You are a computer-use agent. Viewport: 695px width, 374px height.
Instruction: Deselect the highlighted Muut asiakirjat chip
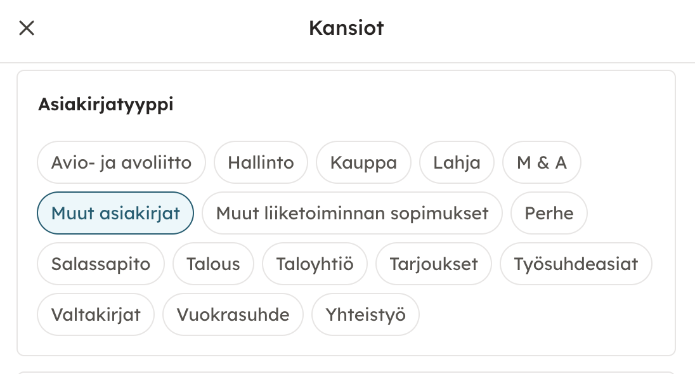click(x=115, y=214)
